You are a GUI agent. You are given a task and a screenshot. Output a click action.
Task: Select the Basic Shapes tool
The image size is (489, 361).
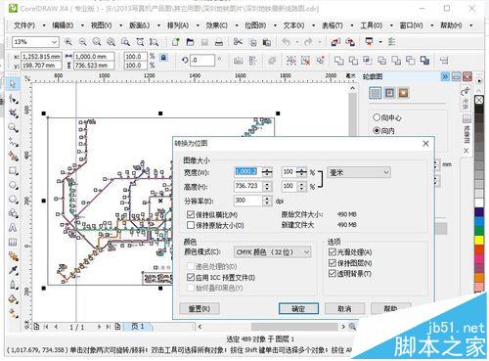coord(13,213)
